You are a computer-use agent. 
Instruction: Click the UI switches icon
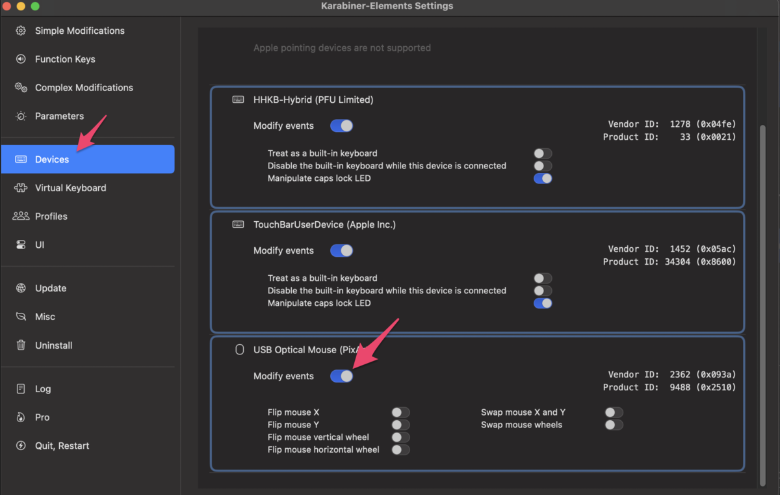[x=21, y=245]
